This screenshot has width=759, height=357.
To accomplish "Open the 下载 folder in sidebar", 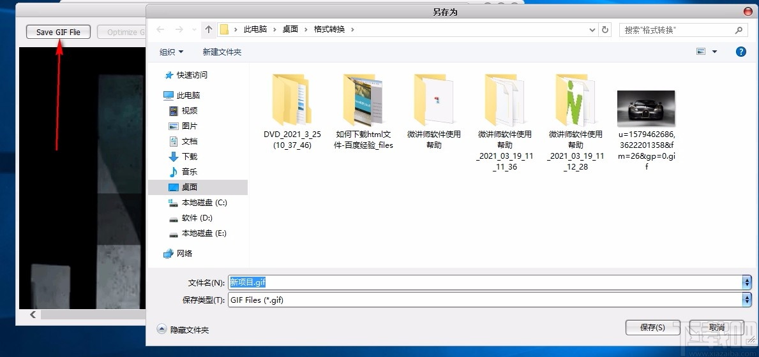I will click(183, 157).
